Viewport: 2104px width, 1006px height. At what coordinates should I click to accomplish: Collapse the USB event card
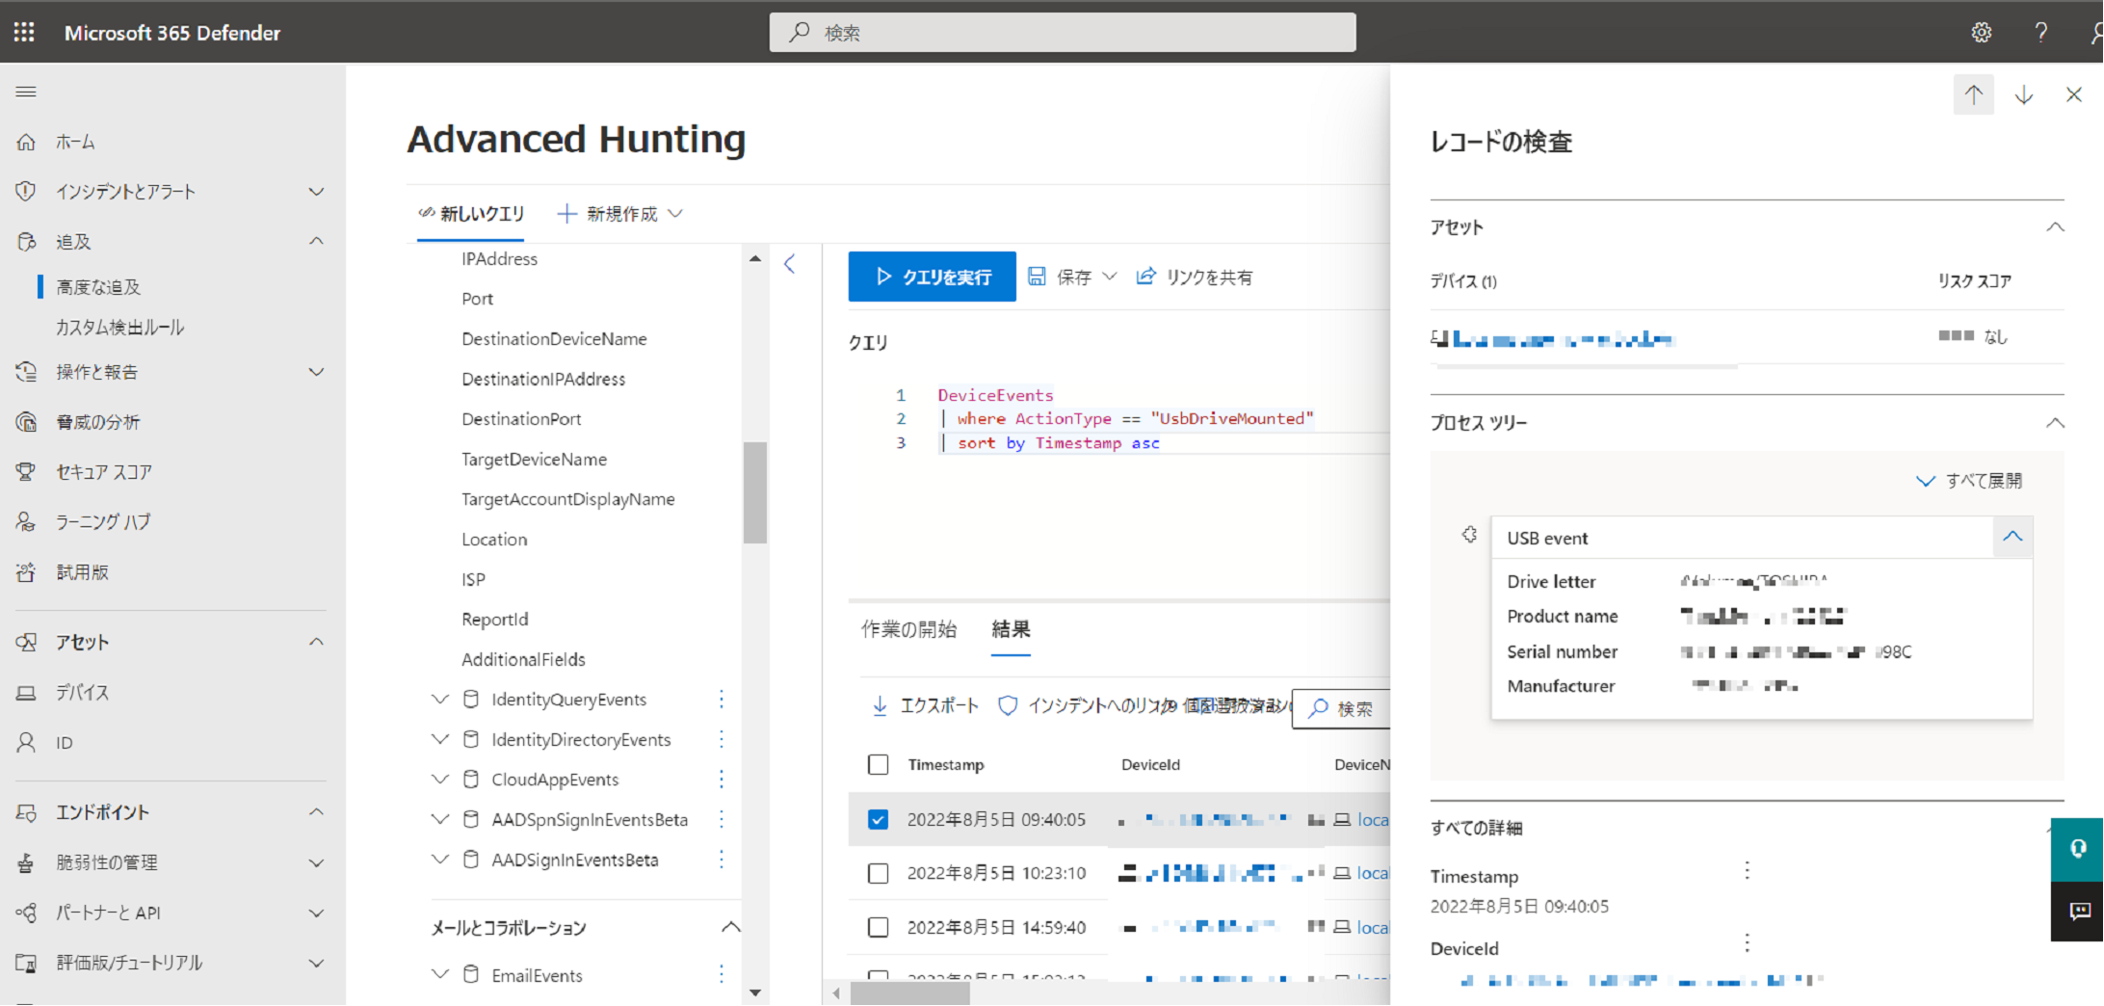click(2012, 537)
